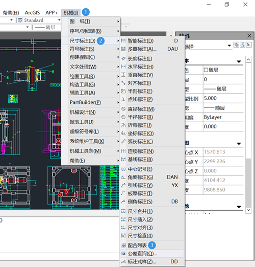
Task: Click the 公差查询(Q) icon
Action: (123, 254)
